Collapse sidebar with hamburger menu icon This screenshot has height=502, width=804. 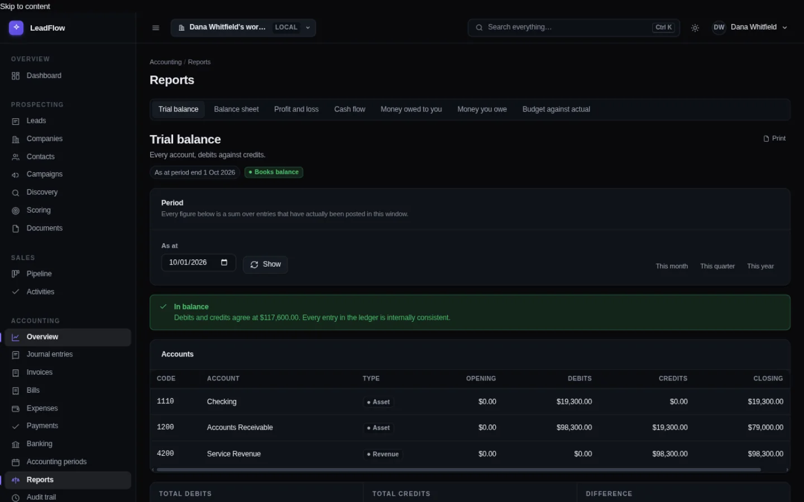[156, 28]
